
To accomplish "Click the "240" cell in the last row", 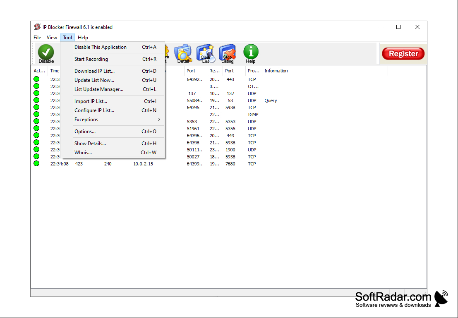I will [108, 164].
